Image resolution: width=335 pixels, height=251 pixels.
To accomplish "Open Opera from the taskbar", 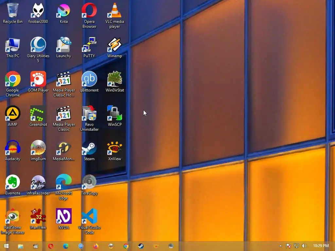I will pyautogui.click(x=51, y=246).
